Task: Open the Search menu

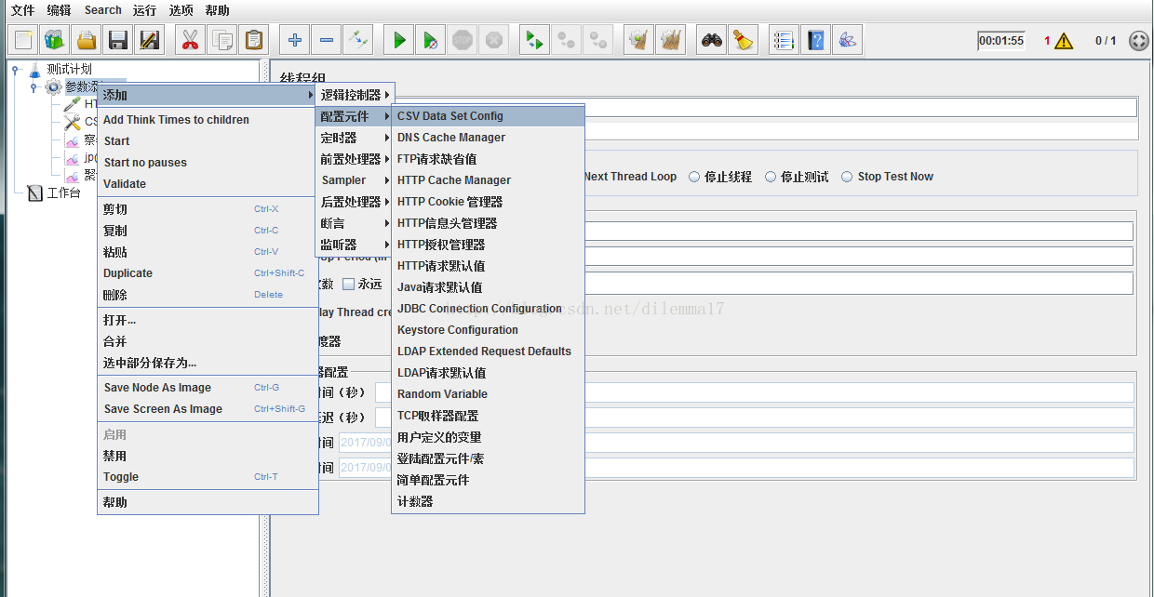Action: (102, 10)
